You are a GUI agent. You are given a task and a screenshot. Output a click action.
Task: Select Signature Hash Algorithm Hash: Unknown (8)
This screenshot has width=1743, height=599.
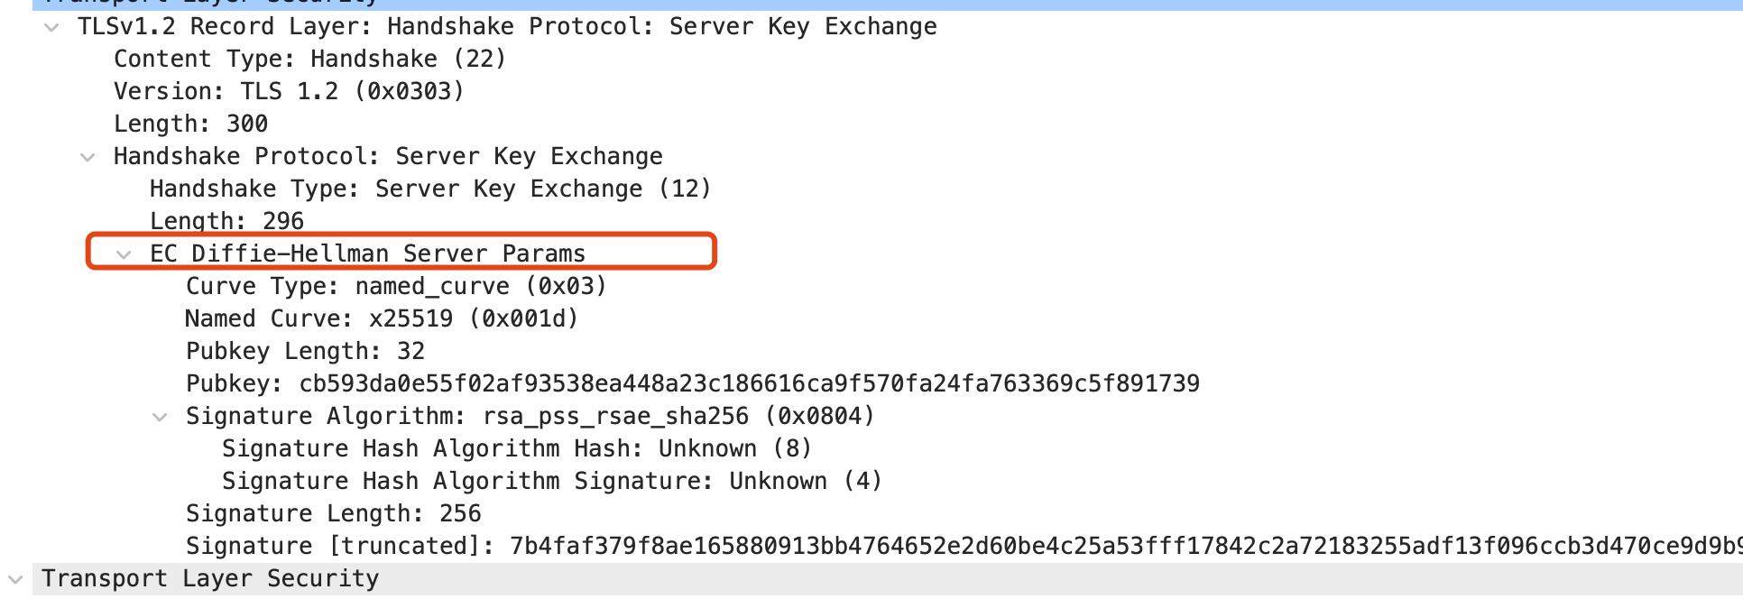click(516, 449)
